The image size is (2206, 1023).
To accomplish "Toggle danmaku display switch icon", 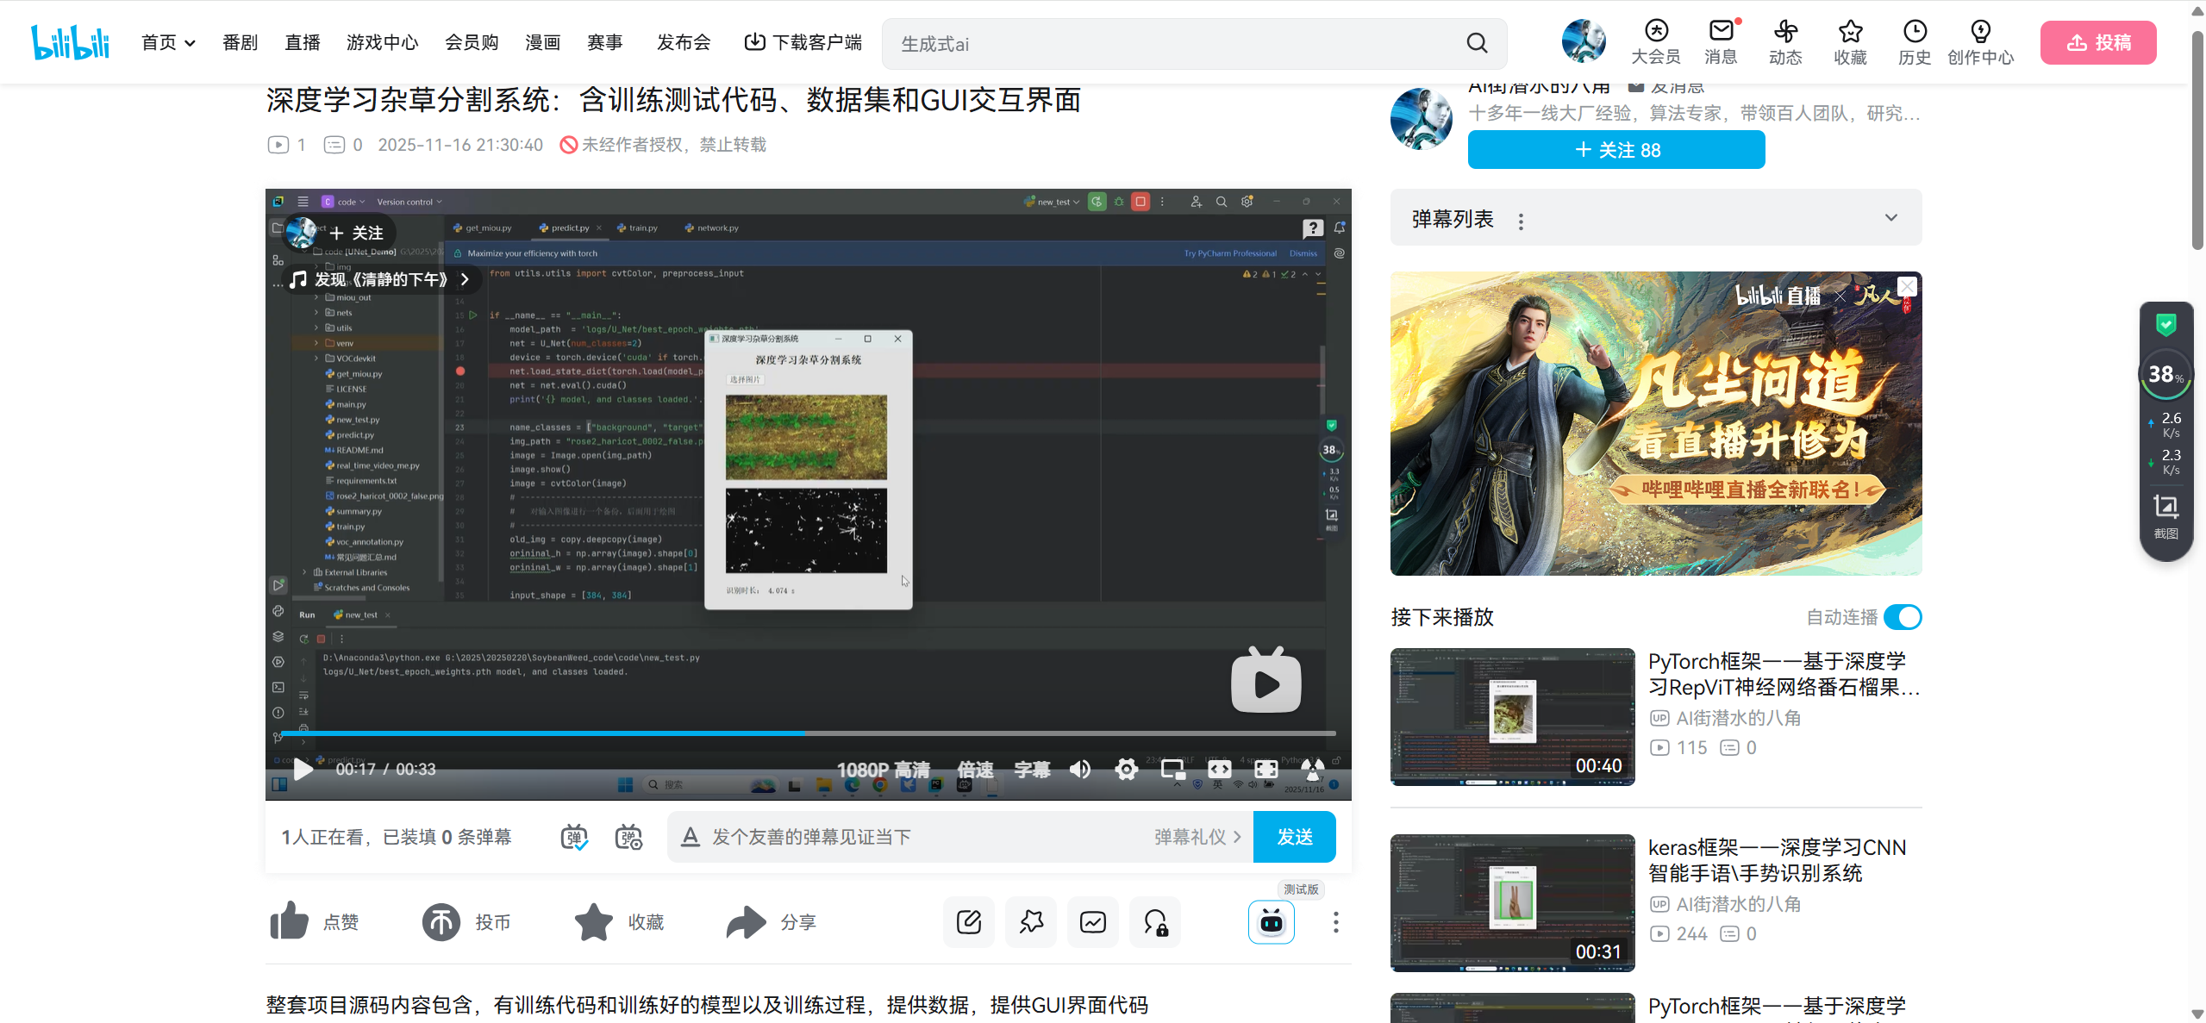I will pyautogui.click(x=574, y=837).
